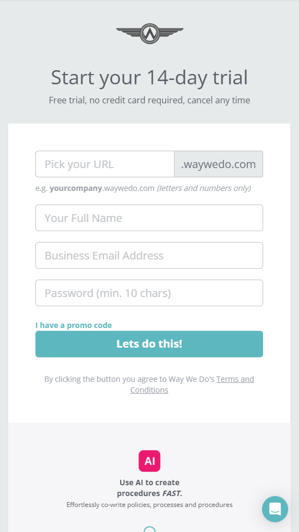
Task: Click the .waywedo.com domain suffix box
Action: [x=219, y=164]
